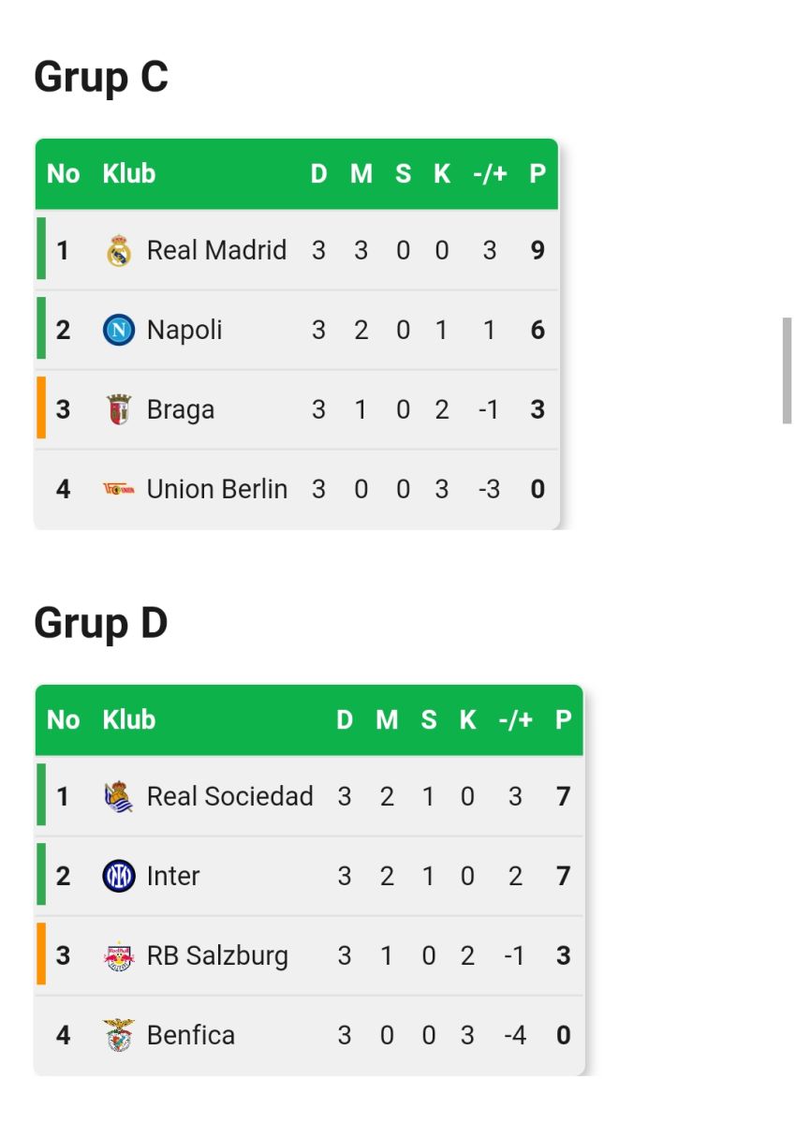Open the Real Madrid team name link
This screenshot has height=1124, width=796.
coord(216,250)
